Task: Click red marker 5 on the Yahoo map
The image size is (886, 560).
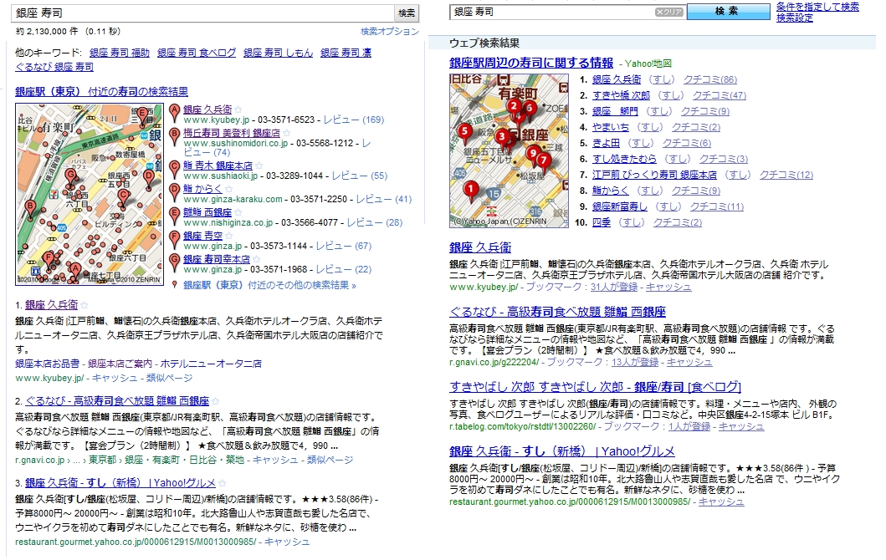Action: (x=464, y=132)
